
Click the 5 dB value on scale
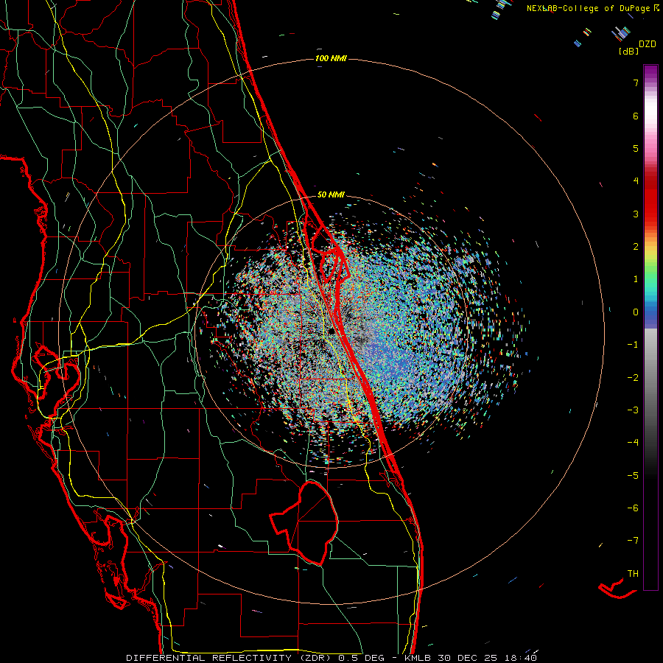click(x=636, y=148)
